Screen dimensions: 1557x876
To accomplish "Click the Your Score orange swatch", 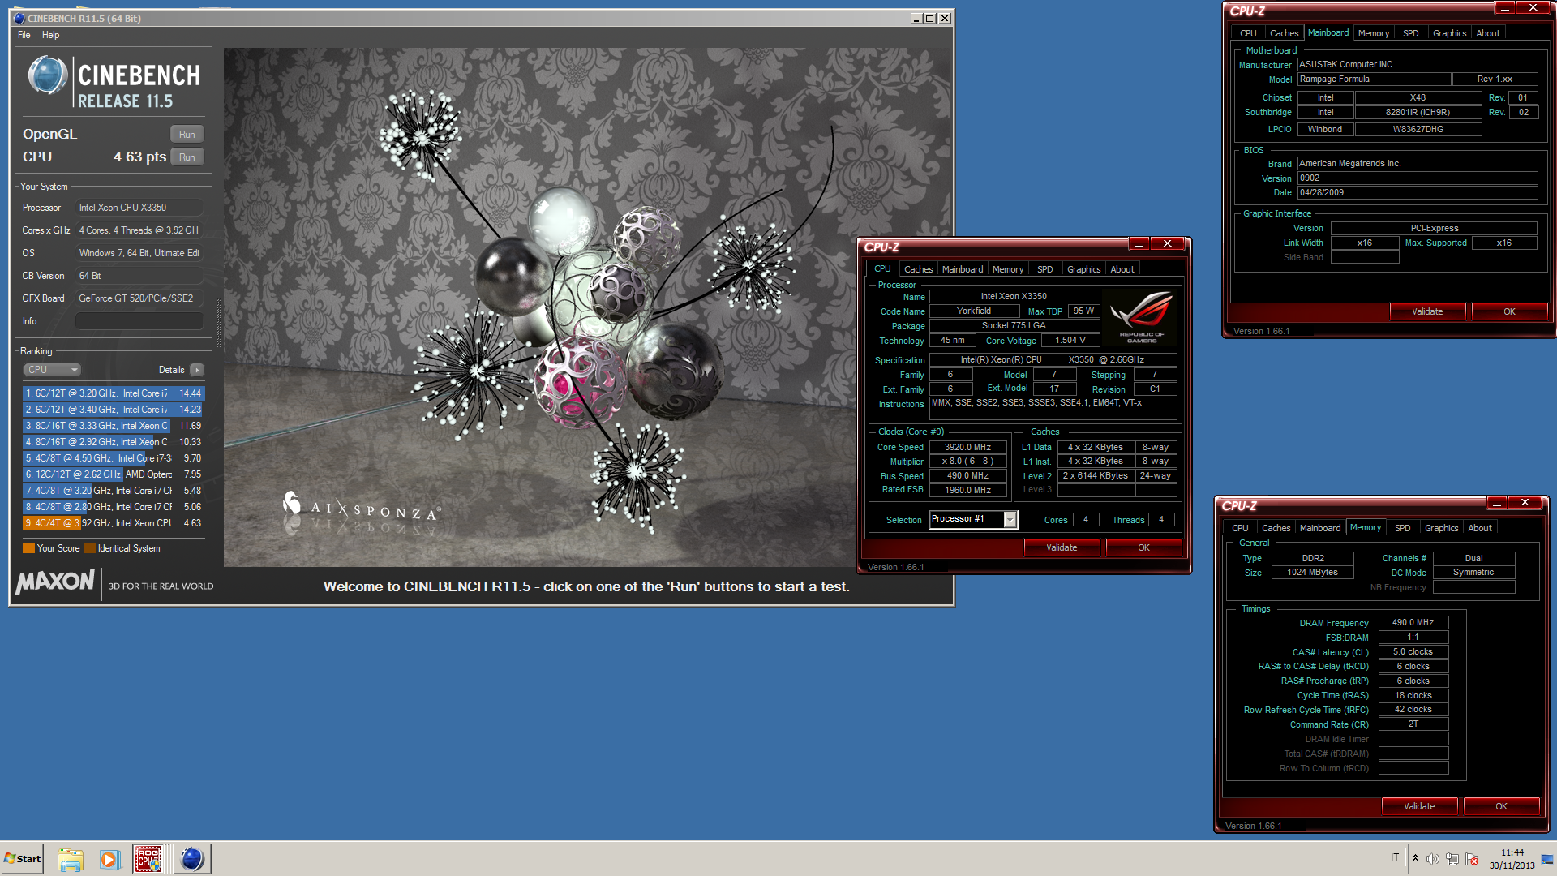I will (x=28, y=548).
